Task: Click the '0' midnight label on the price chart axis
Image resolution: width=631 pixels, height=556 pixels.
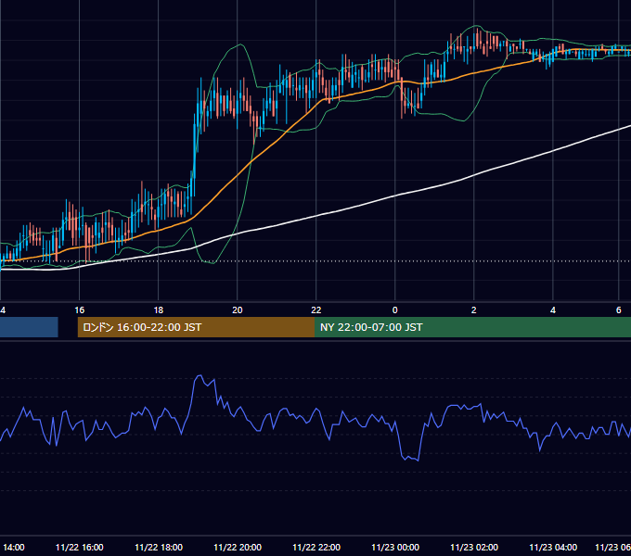Action: tap(394, 310)
